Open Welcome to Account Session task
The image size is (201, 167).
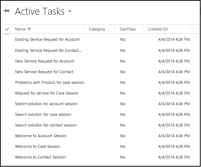click(41, 136)
